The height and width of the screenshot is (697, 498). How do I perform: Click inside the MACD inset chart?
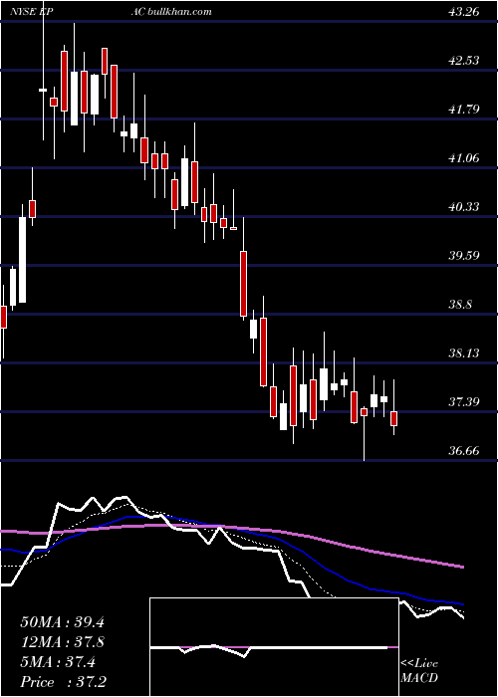[x=274, y=647]
